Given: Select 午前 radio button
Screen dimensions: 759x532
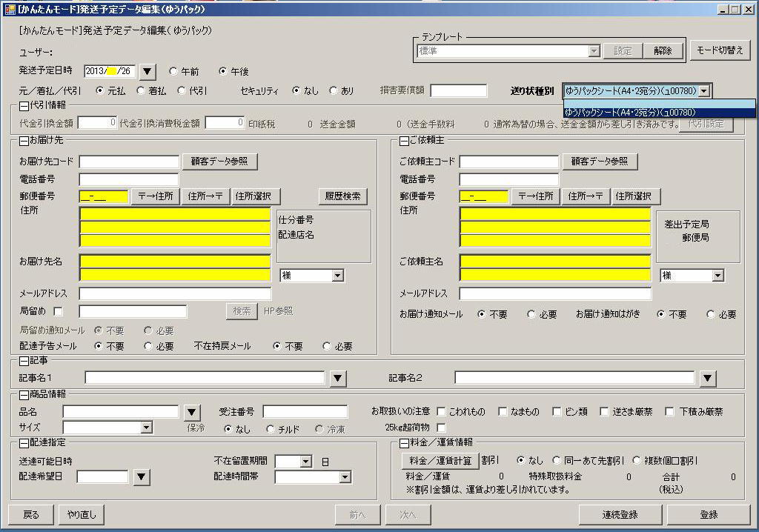Looking at the screenshot, I should [173, 71].
